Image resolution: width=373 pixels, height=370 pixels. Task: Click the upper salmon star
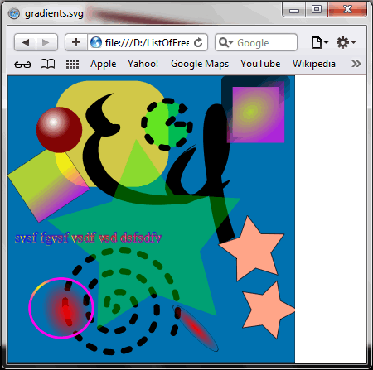[251, 249]
